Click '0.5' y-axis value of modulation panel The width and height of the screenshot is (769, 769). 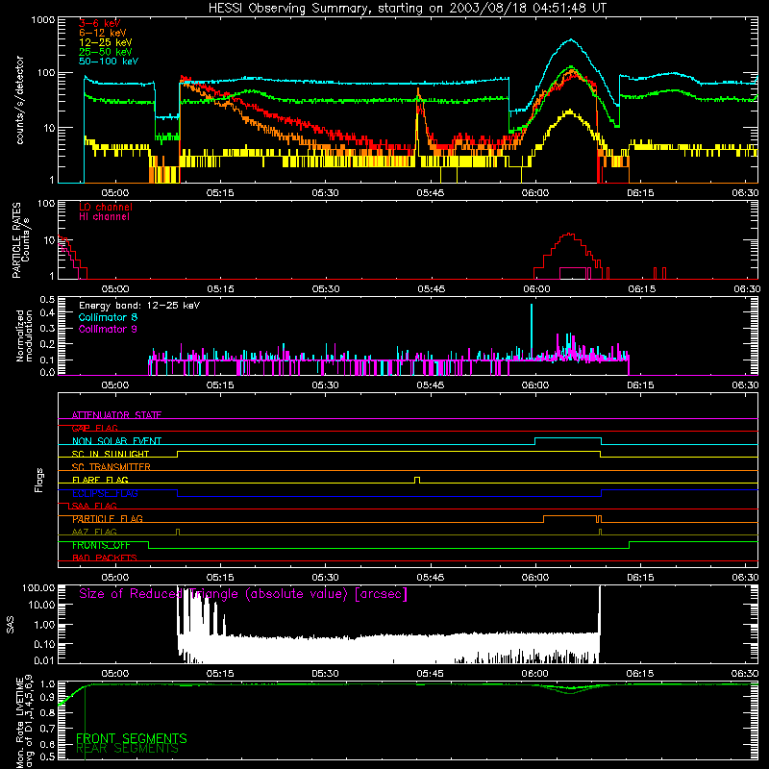(x=47, y=299)
